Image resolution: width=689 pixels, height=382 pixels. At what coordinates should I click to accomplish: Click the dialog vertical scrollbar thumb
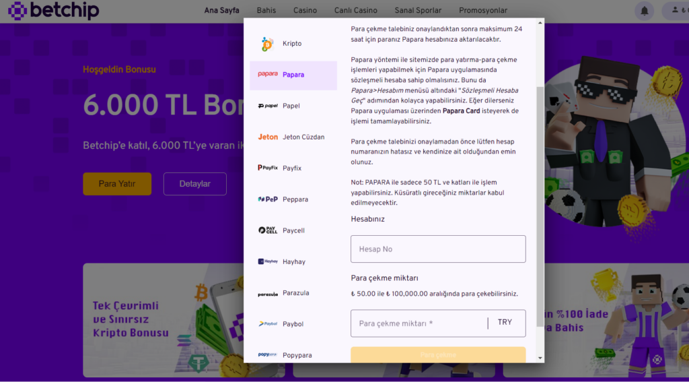540,206
